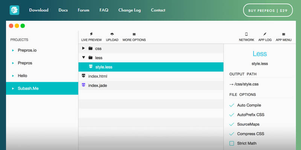The image size is (301, 150).
Task: Click the less folder name
Action: (99, 58)
